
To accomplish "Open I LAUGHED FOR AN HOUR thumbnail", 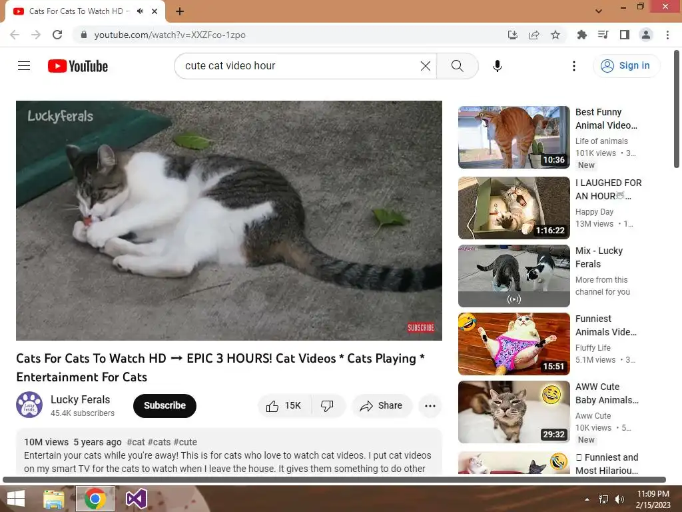I will [513, 208].
